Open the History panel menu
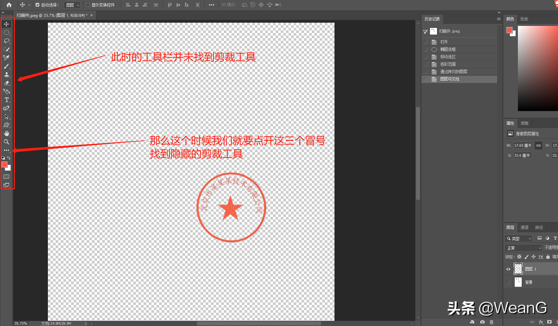The width and height of the screenshot is (558, 326). (x=499, y=19)
